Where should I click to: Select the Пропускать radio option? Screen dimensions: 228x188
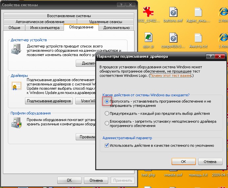[x=107, y=101]
